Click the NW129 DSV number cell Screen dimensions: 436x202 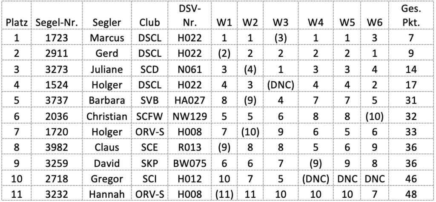point(189,116)
